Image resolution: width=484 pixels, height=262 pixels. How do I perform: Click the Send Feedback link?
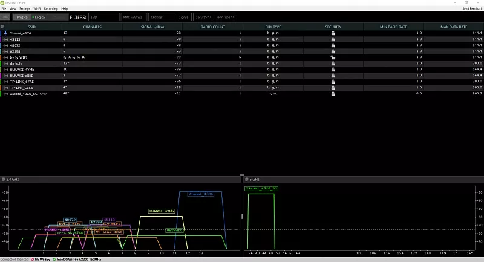click(471, 9)
